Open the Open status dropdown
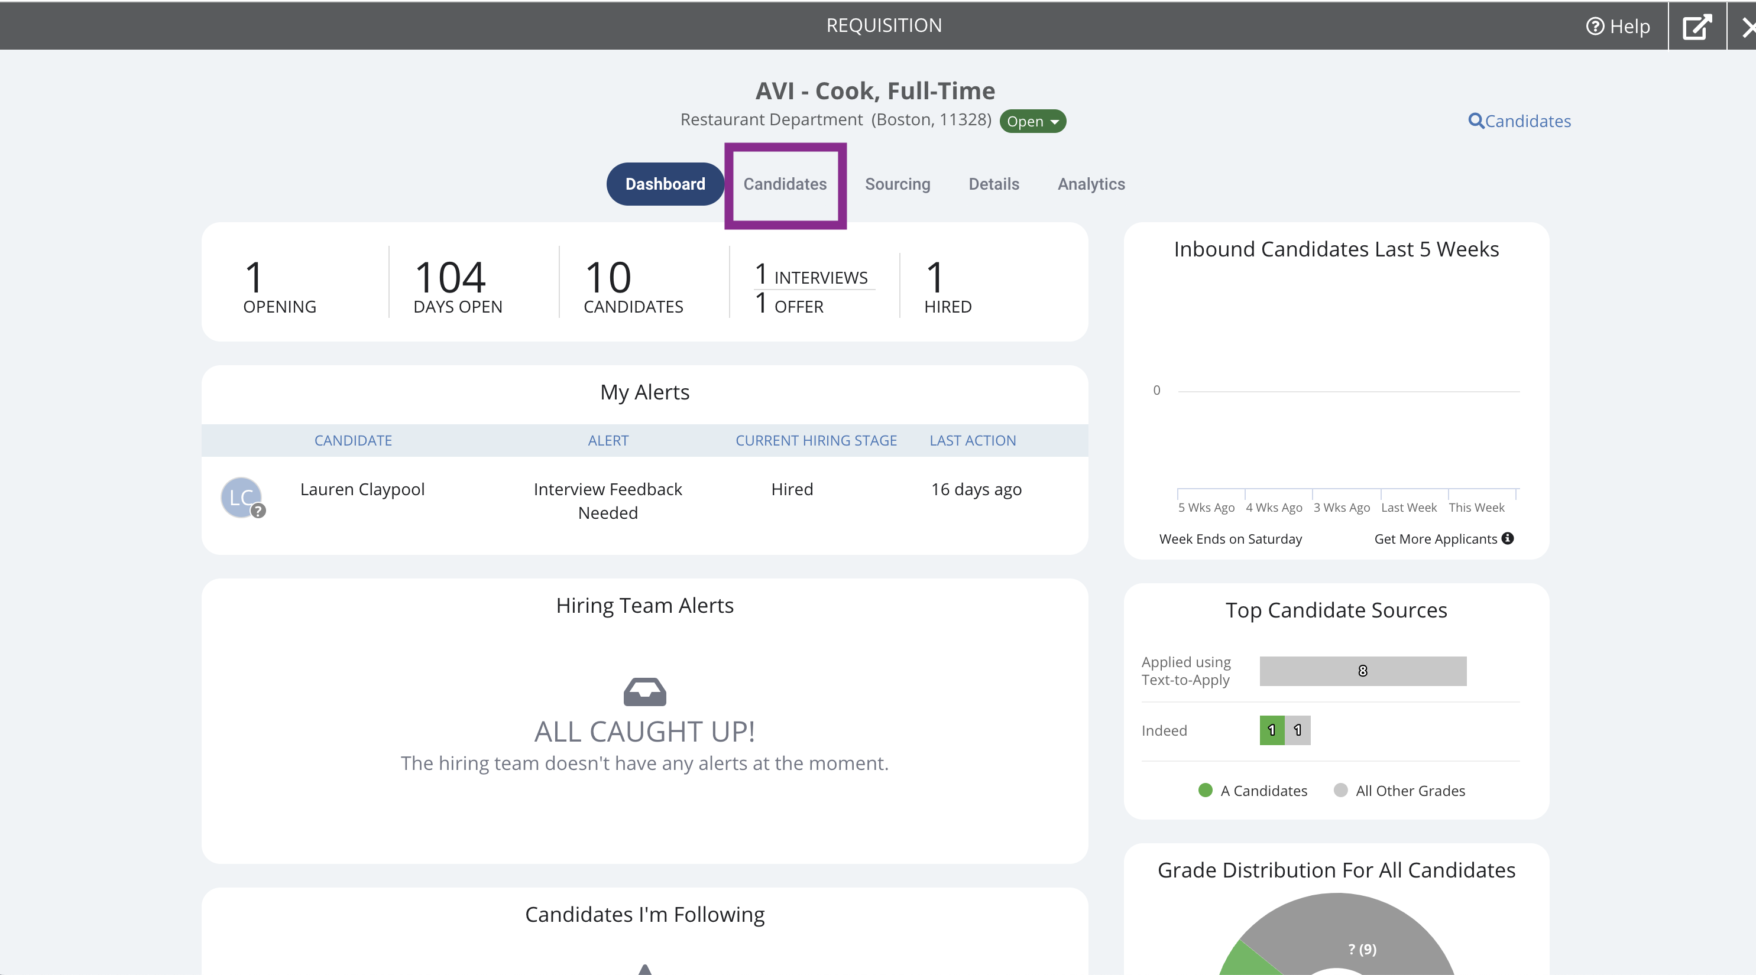 click(x=1032, y=121)
